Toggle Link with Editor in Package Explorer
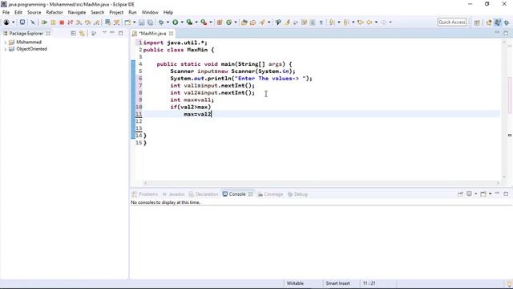The width and height of the screenshot is (513, 289). [x=82, y=34]
